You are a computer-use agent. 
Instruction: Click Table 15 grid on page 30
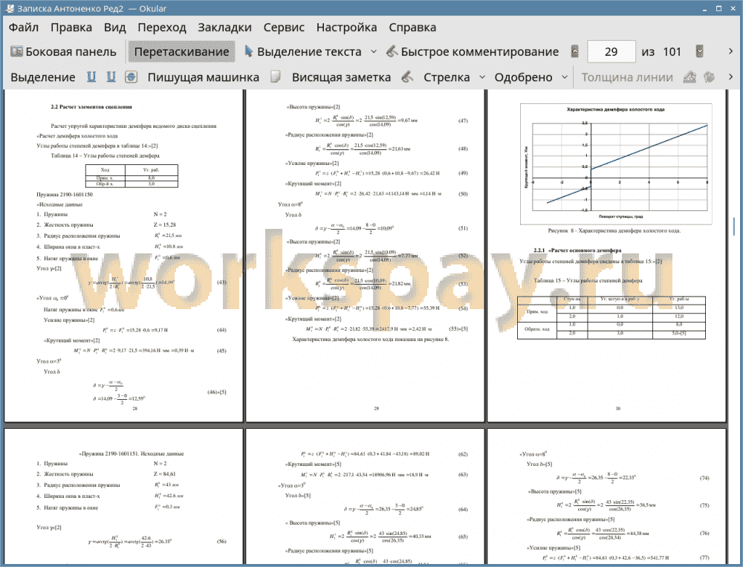(x=611, y=317)
